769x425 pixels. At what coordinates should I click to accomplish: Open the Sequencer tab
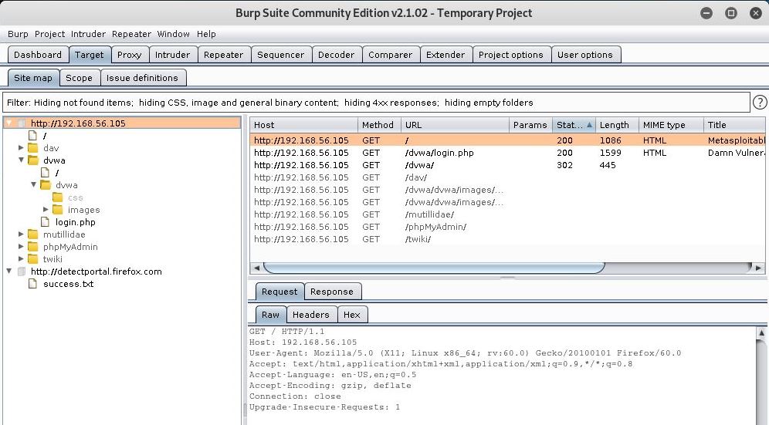(x=280, y=55)
